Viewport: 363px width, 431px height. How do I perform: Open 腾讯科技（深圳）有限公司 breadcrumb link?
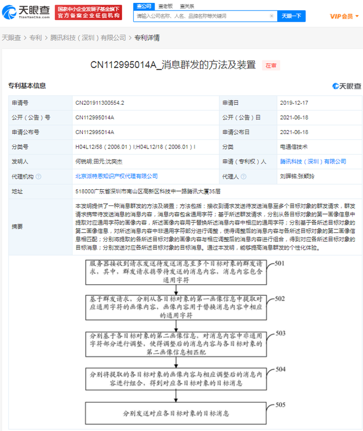[88, 37]
